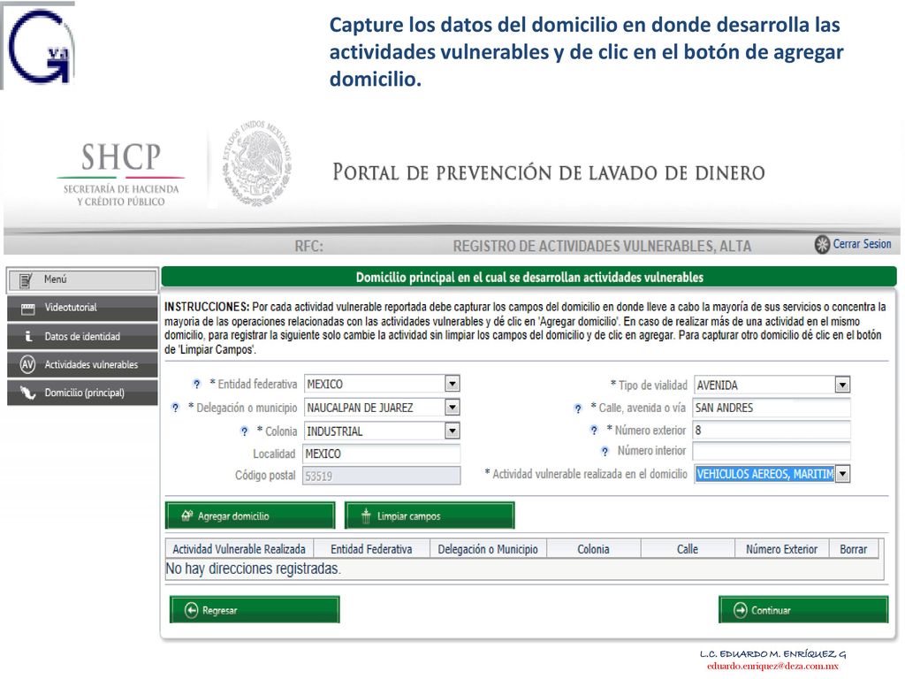Click the left arrow icon on Regresar
This screenshot has height=679, width=905.
[191, 610]
